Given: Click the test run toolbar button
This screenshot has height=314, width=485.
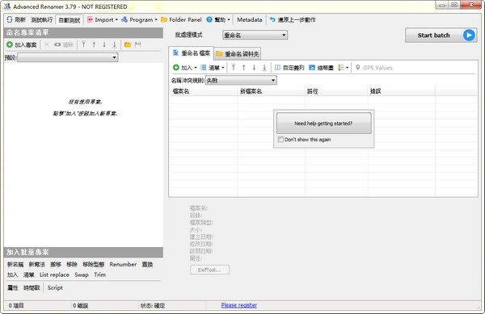Looking at the screenshot, I should pyautogui.click(x=42, y=19).
